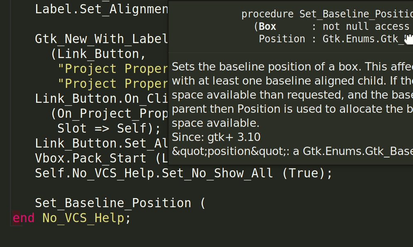Click the Position parameter name in tooltip

coord(282,39)
